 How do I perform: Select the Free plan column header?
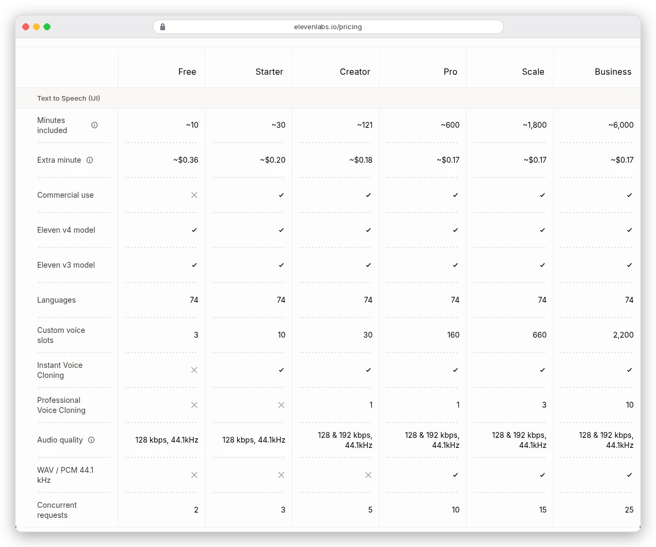click(187, 72)
